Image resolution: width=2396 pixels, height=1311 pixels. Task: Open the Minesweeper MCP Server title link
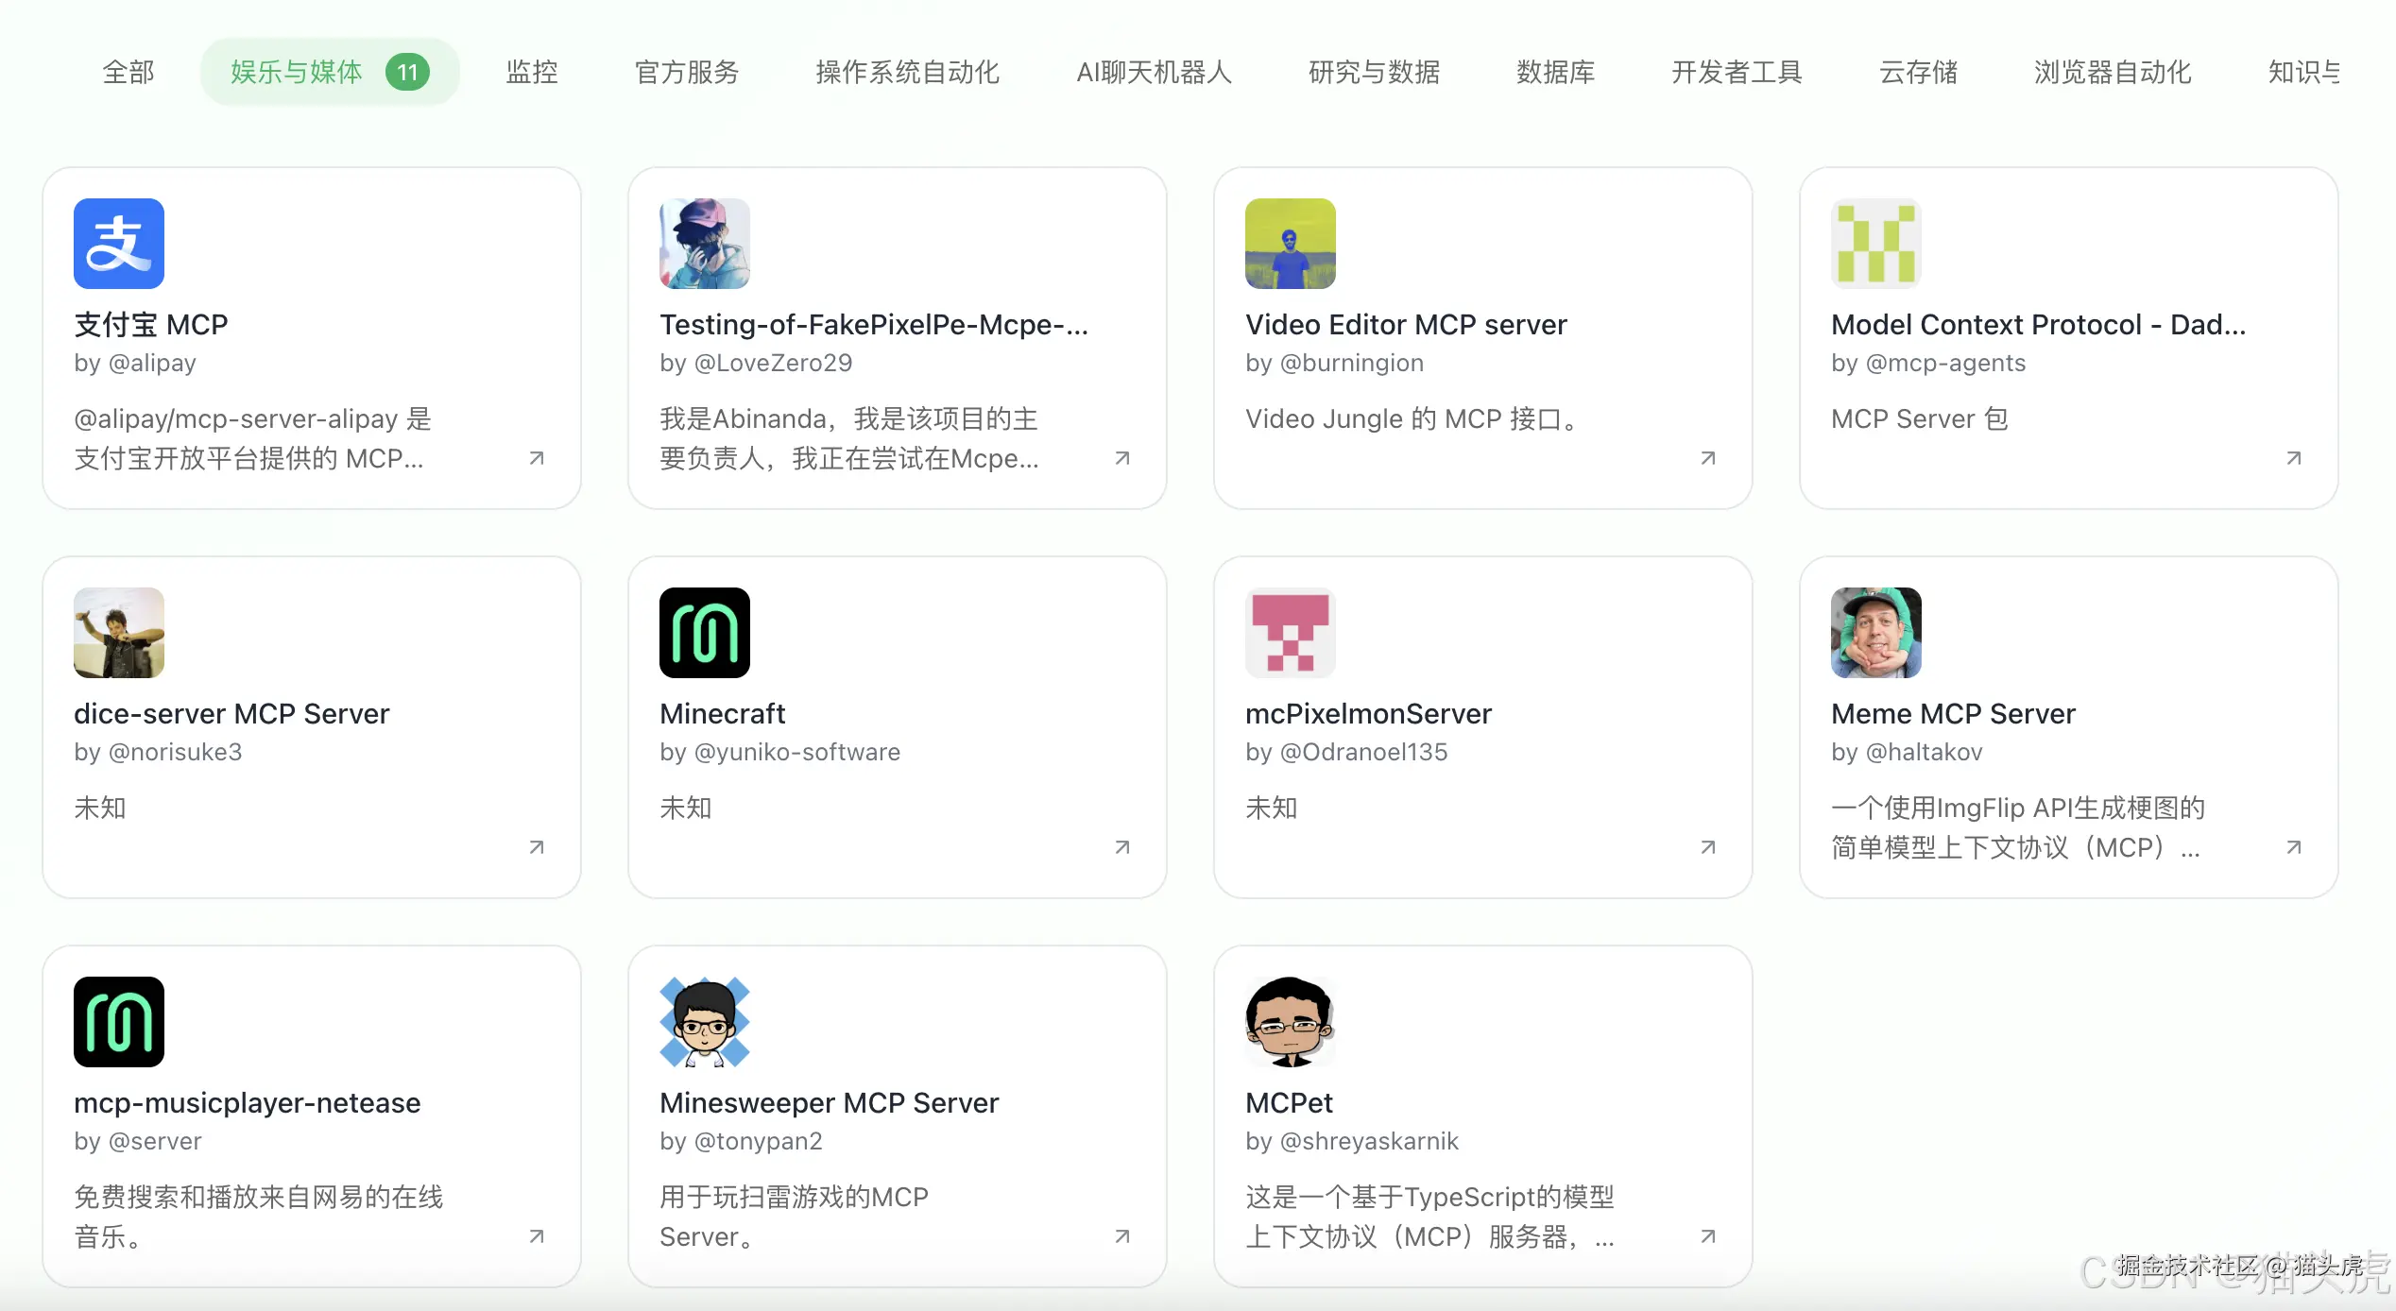click(x=829, y=1102)
